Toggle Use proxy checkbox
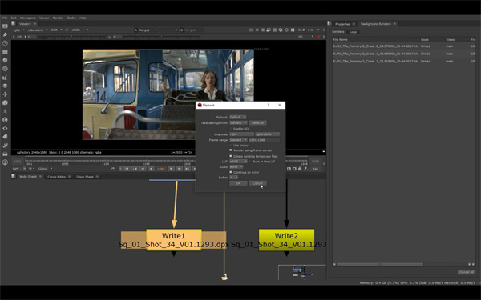 tap(231, 145)
